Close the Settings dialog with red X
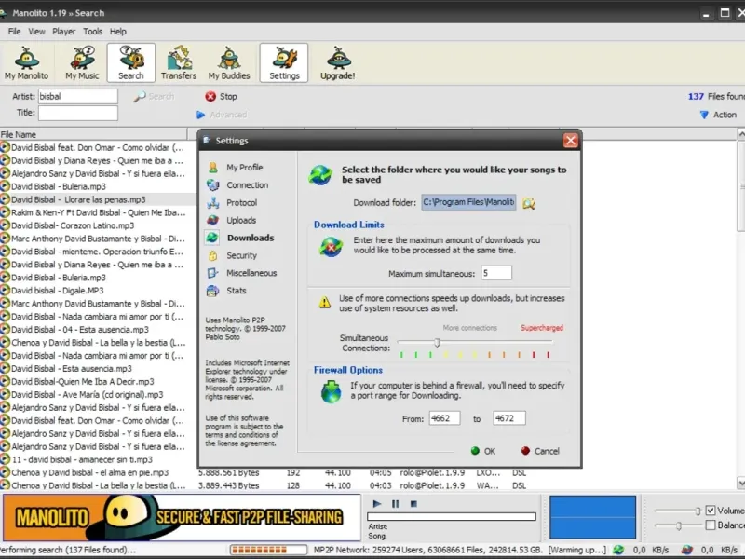Screen dimensions: 745x559 [571, 141]
